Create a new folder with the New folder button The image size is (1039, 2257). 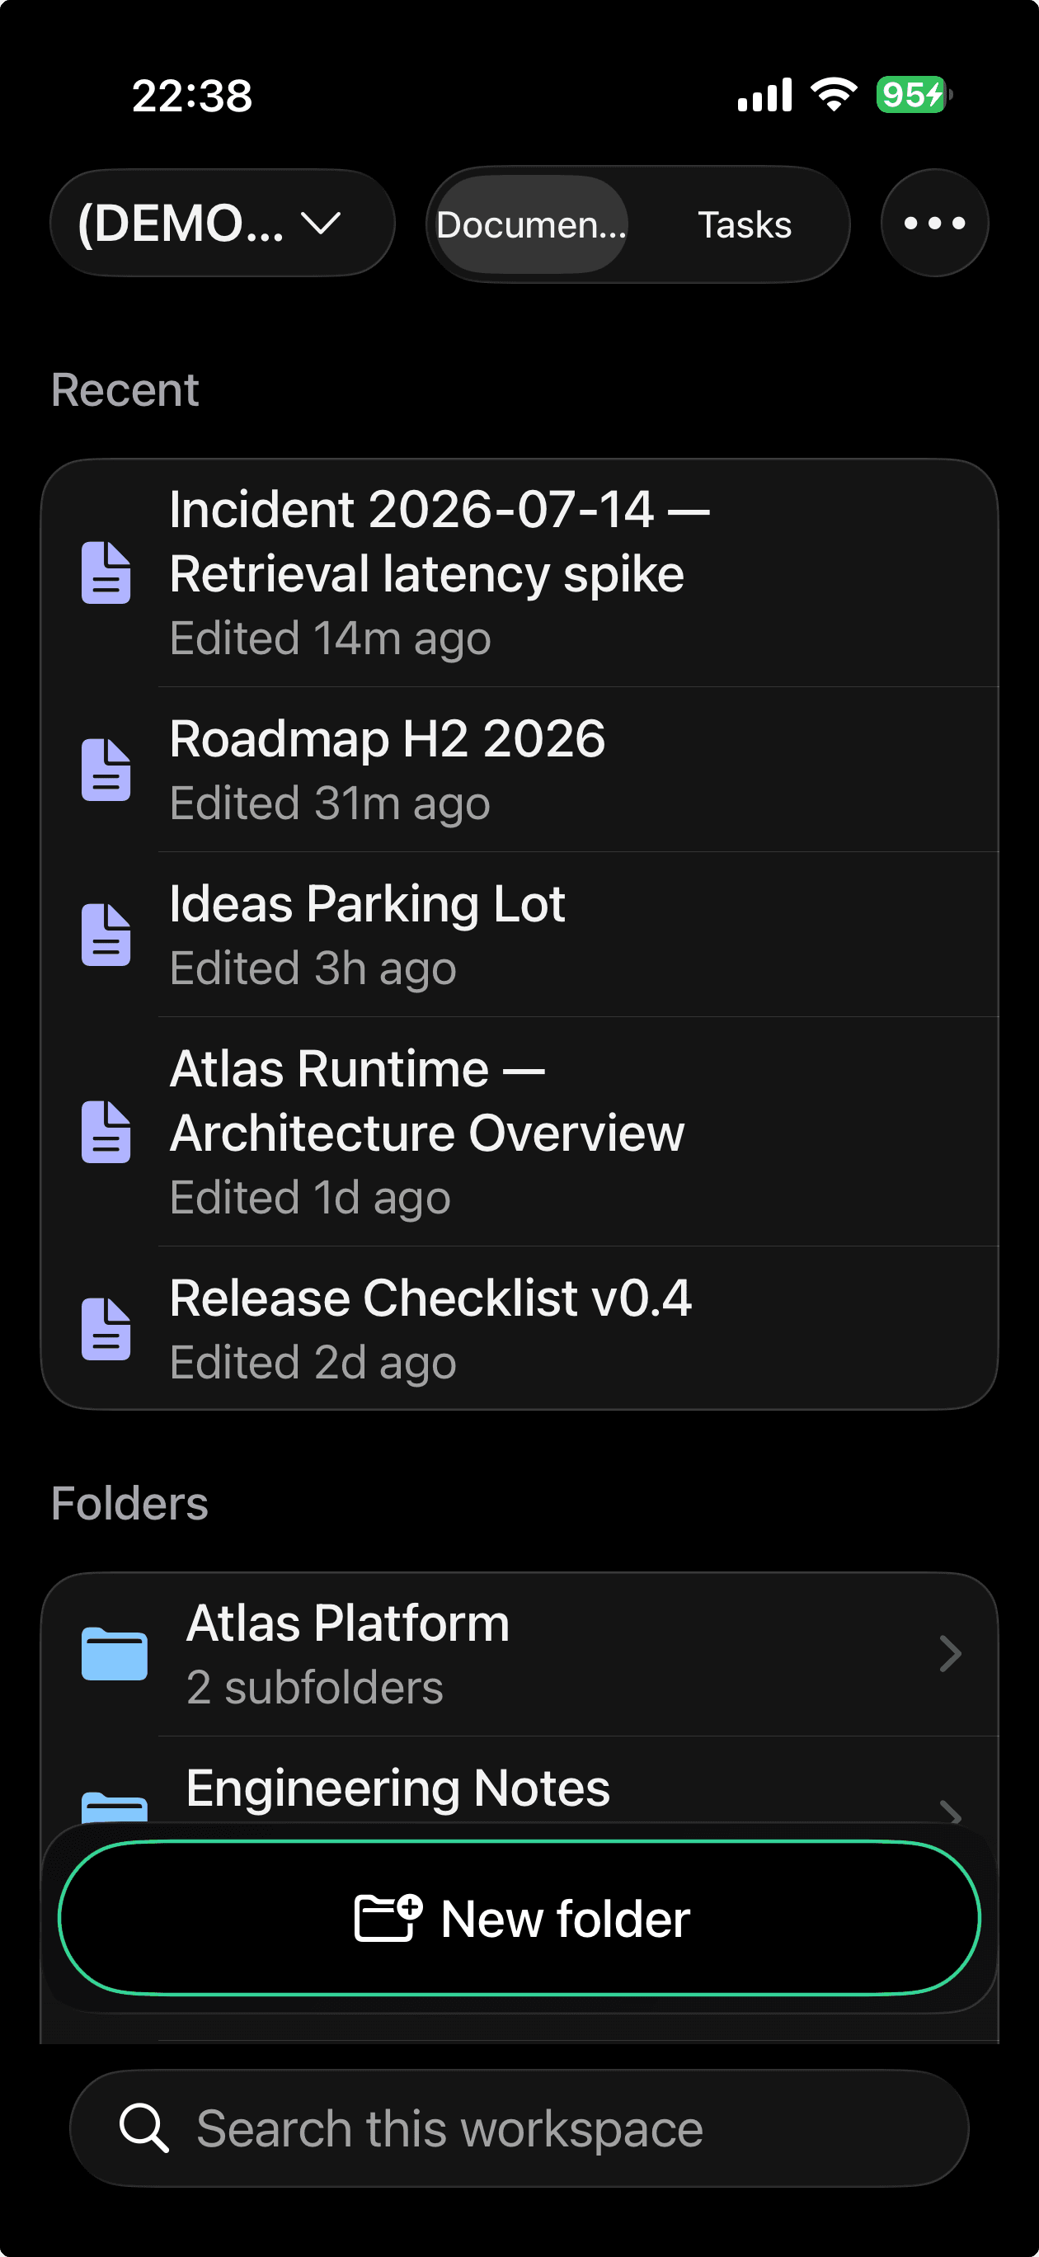519,1918
